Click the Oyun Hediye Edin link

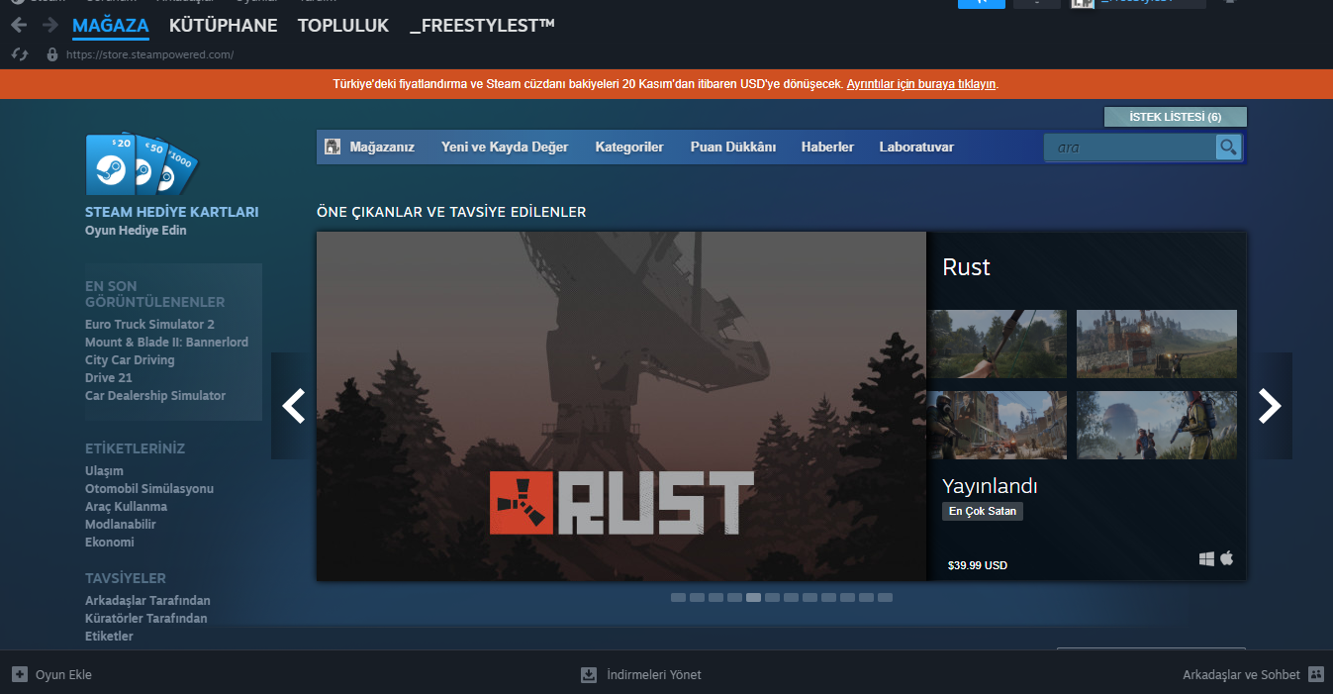(136, 231)
